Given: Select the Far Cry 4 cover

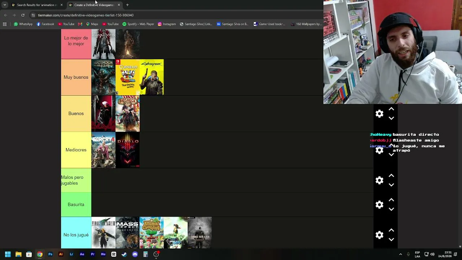Looking at the screenshot, I should (x=103, y=150).
